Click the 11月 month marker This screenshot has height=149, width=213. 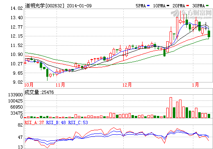(60, 85)
